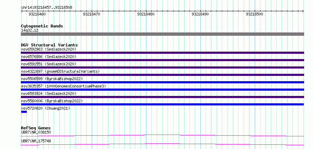
Task: Click the magenta line under UBR7|NM_175748
Action: click(x=162, y=144)
